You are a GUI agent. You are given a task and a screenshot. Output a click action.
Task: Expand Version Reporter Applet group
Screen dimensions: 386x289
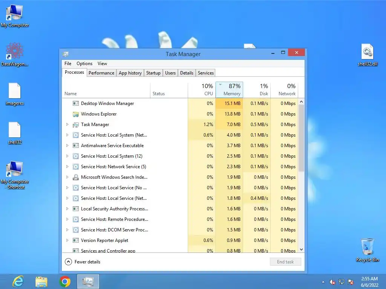click(67, 240)
